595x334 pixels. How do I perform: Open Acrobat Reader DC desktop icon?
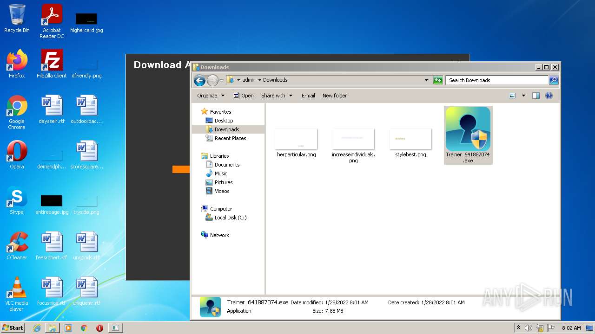pos(52,21)
